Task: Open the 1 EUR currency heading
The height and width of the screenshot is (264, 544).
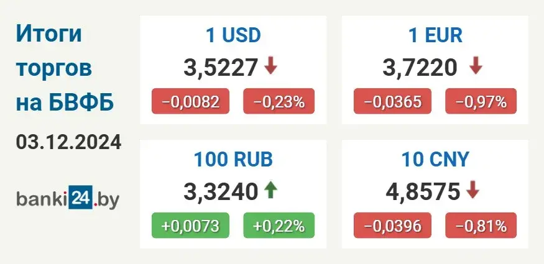Action: point(435,35)
